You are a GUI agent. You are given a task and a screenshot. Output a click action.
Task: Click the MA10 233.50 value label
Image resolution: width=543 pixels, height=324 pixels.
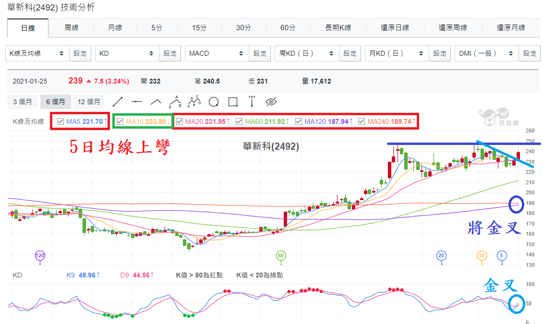click(148, 121)
